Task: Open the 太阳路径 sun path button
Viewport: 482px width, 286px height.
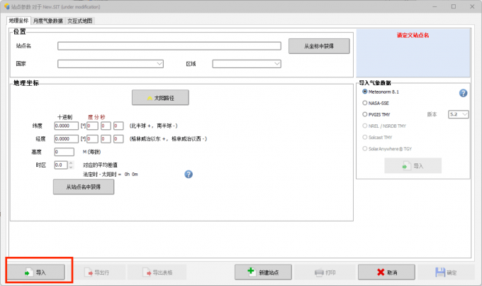Action: (x=160, y=98)
